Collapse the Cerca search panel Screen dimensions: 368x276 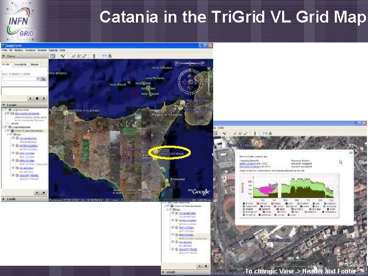point(4,56)
